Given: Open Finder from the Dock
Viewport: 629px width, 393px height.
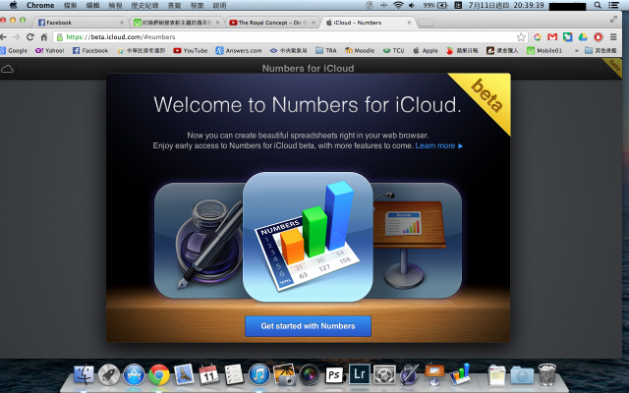Looking at the screenshot, I should (84, 375).
